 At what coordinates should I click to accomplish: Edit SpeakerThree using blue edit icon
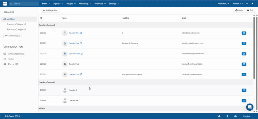tap(244, 54)
